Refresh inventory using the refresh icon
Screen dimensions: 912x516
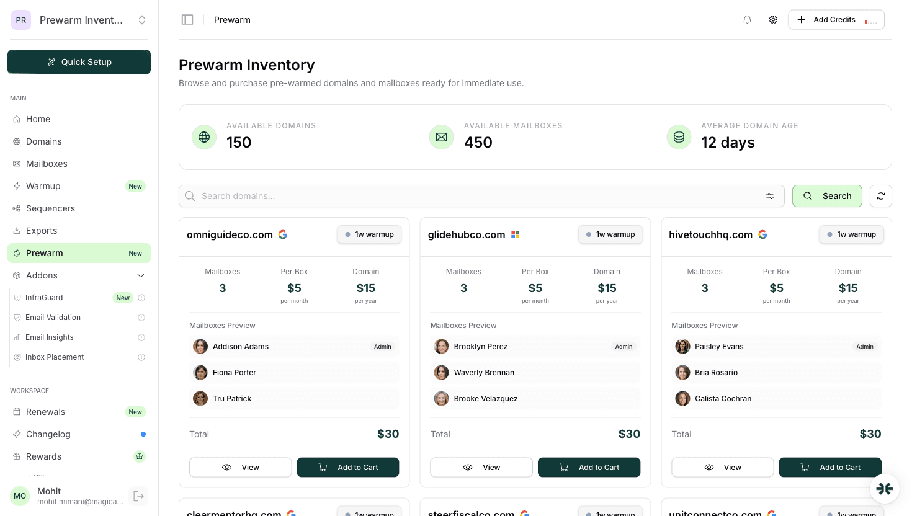pyautogui.click(x=880, y=196)
